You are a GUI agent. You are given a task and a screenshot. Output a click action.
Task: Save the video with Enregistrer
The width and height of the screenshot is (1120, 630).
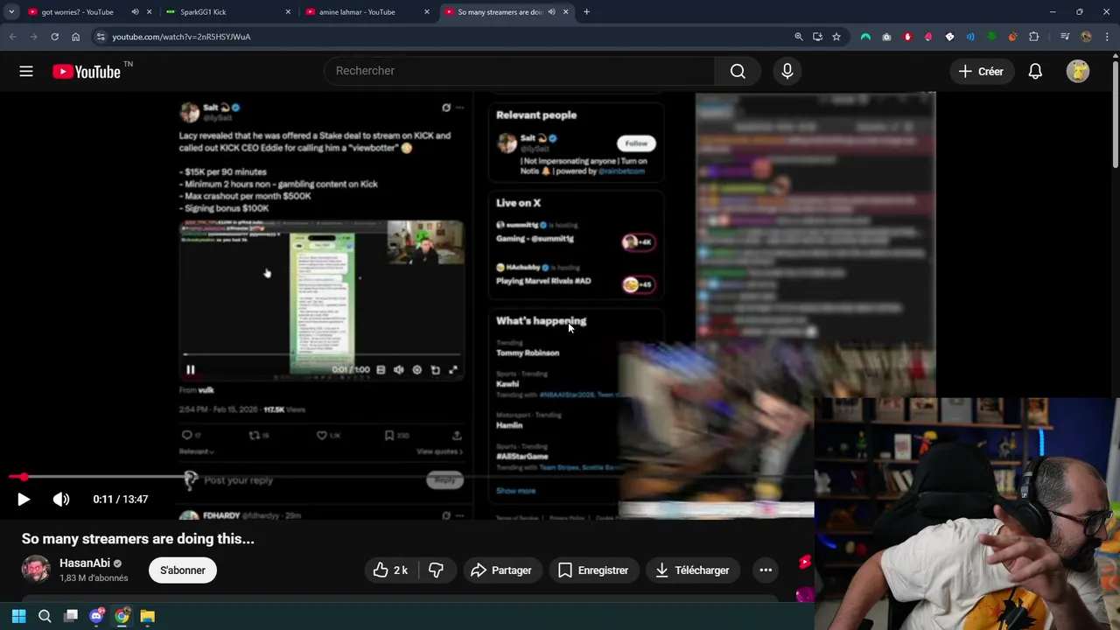[x=593, y=570]
